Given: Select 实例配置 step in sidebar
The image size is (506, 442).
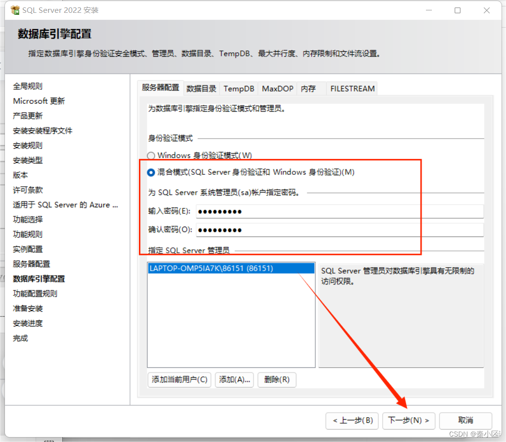Looking at the screenshot, I should pos(28,249).
